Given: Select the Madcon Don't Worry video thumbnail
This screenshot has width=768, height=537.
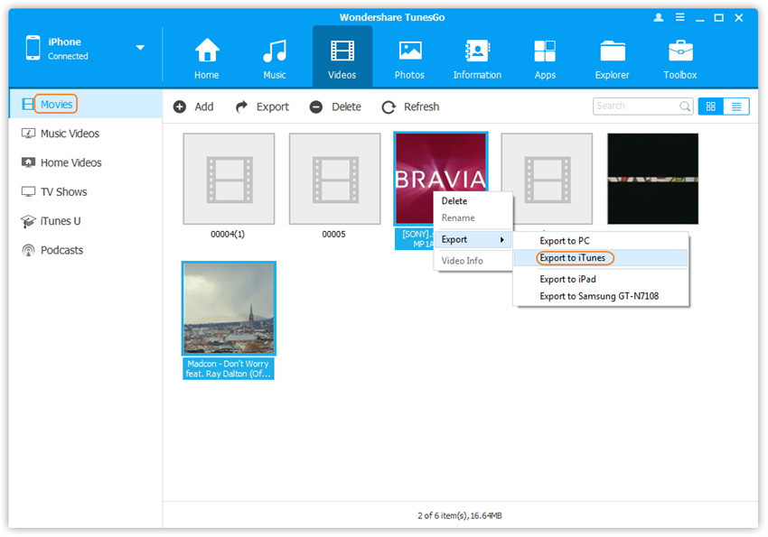Looking at the screenshot, I should pyautogui.click(x=229, y=309).
